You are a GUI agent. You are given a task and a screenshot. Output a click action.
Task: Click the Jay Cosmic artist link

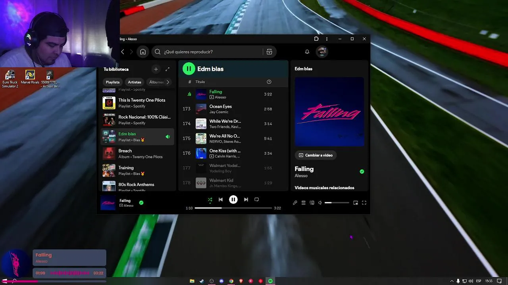click(x=219, y=112)
